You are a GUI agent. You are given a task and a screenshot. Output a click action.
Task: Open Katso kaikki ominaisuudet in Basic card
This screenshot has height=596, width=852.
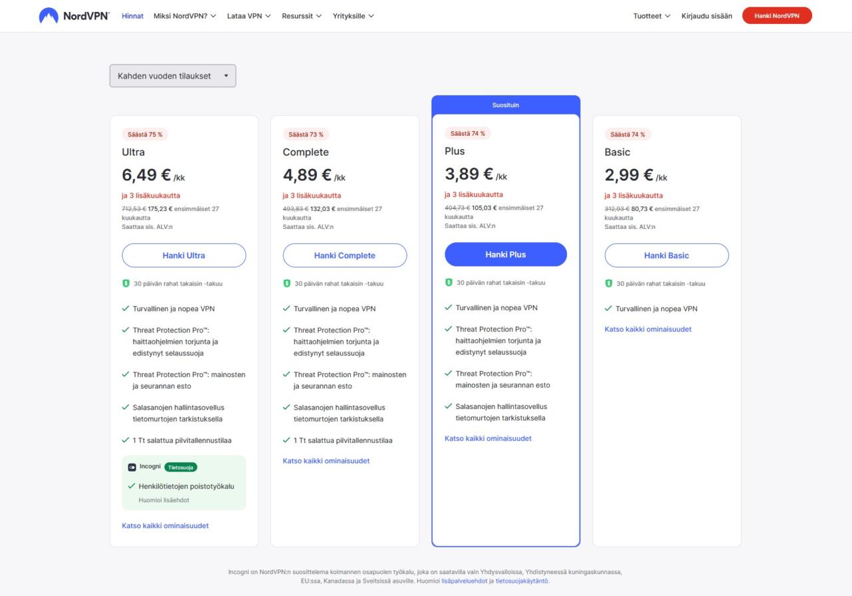click(648, 330)
